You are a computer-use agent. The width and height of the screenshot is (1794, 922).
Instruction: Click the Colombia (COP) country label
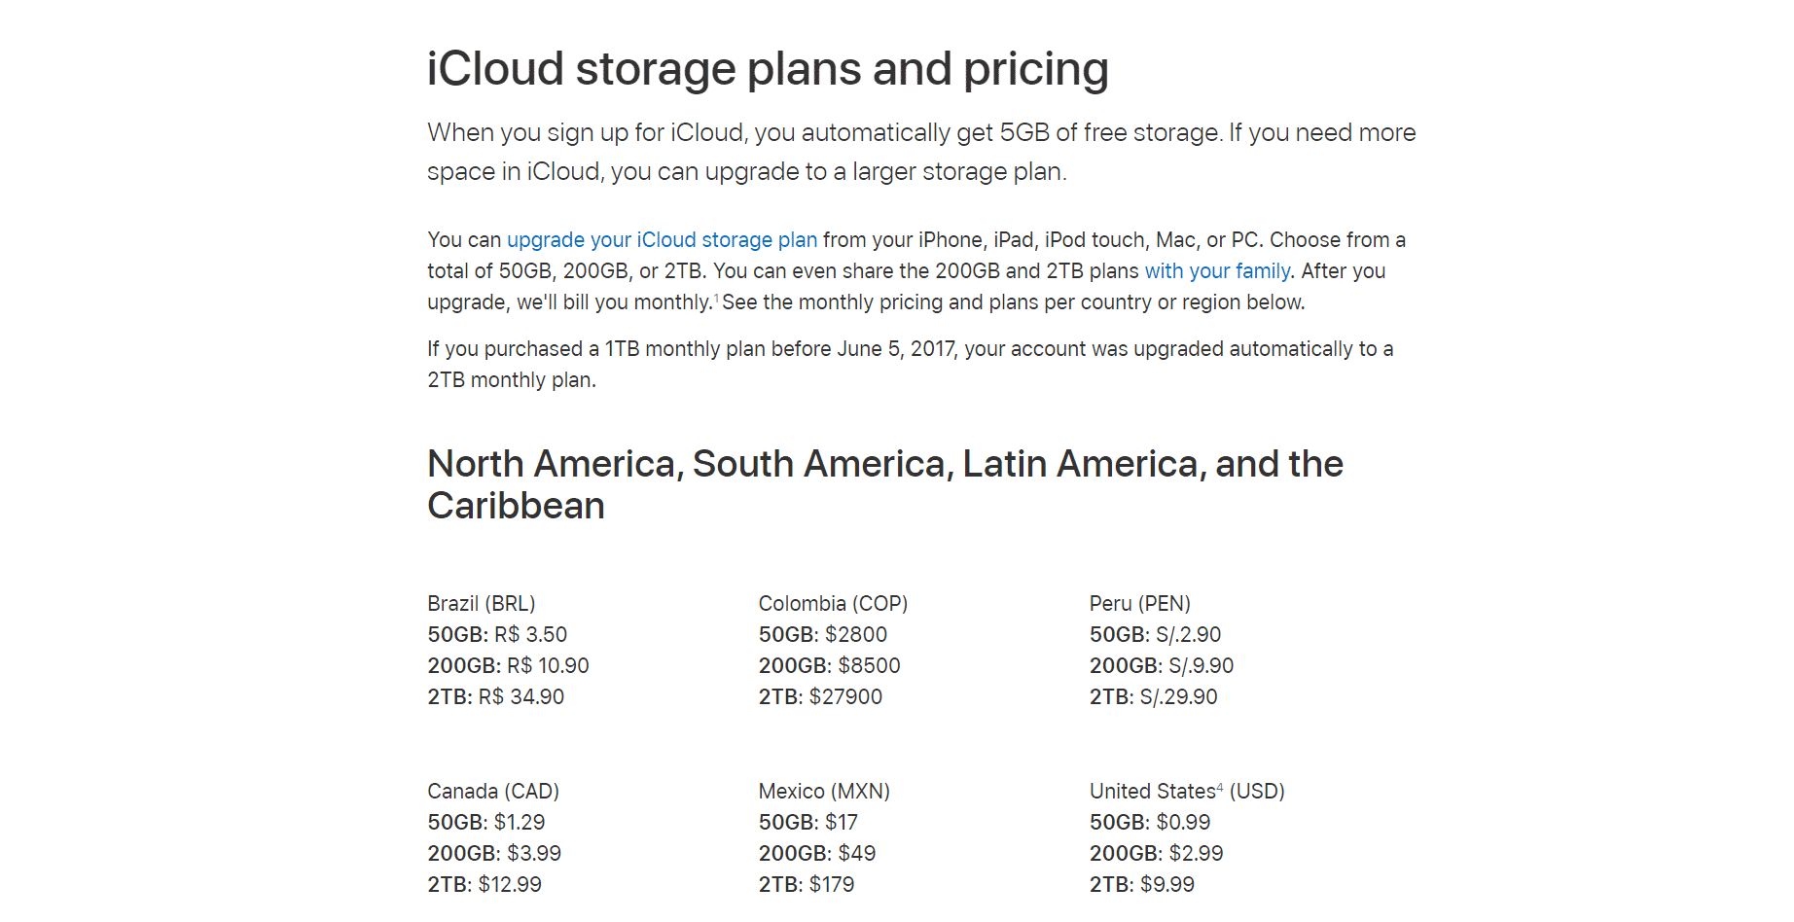pos(833,604)
